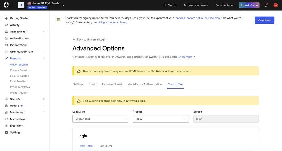Click Show more link

tap(187, 57)
